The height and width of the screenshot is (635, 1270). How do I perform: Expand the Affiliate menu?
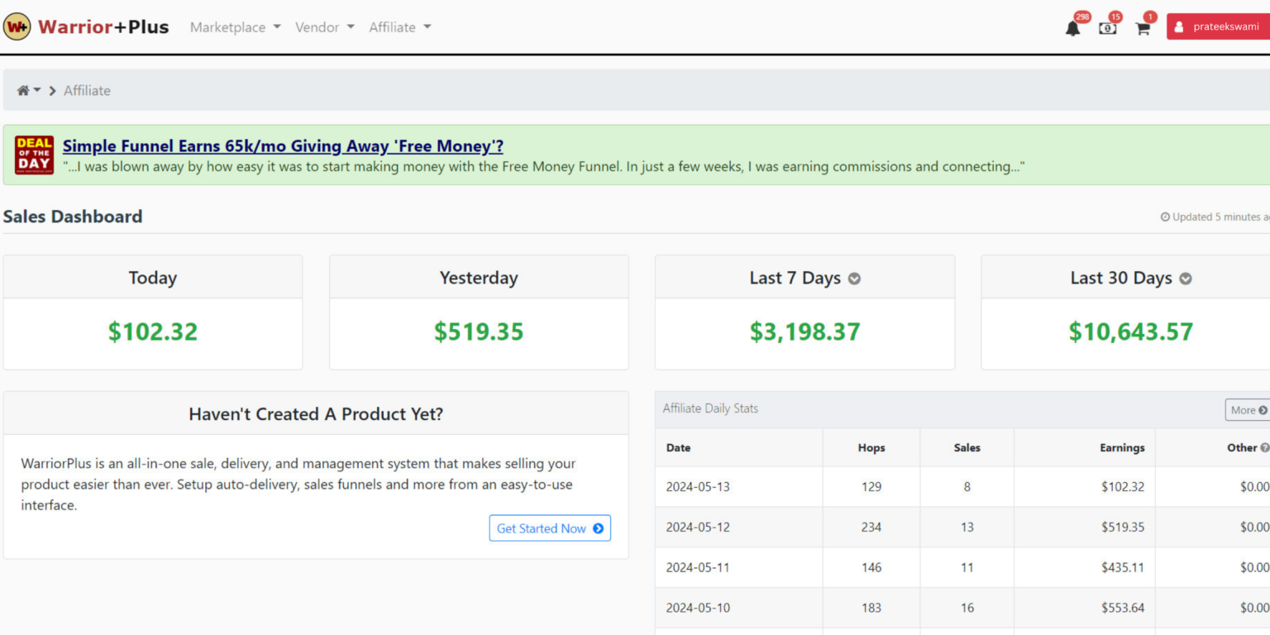[400, 27]
